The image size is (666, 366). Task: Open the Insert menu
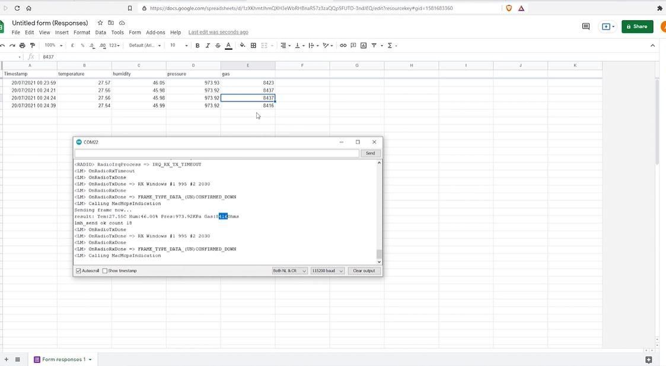pos(62,32)
